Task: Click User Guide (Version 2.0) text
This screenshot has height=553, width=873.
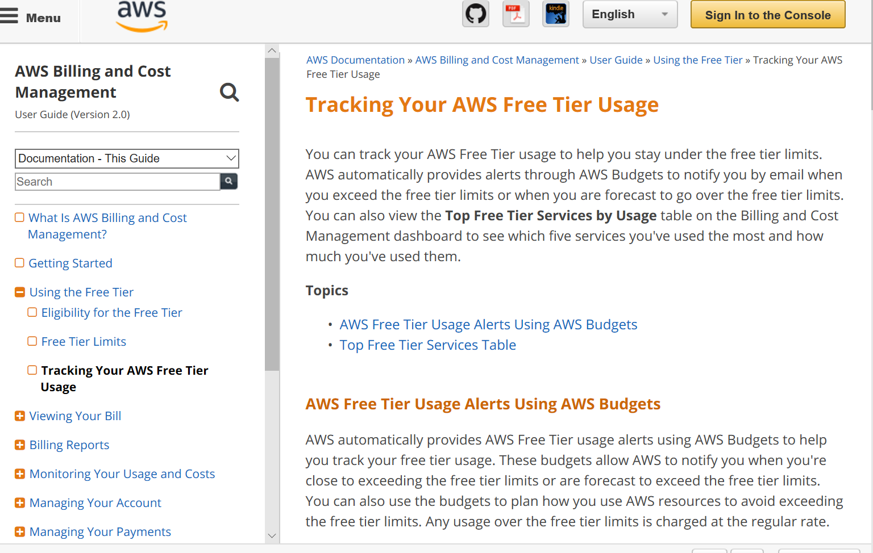Action: click(72, 115)
